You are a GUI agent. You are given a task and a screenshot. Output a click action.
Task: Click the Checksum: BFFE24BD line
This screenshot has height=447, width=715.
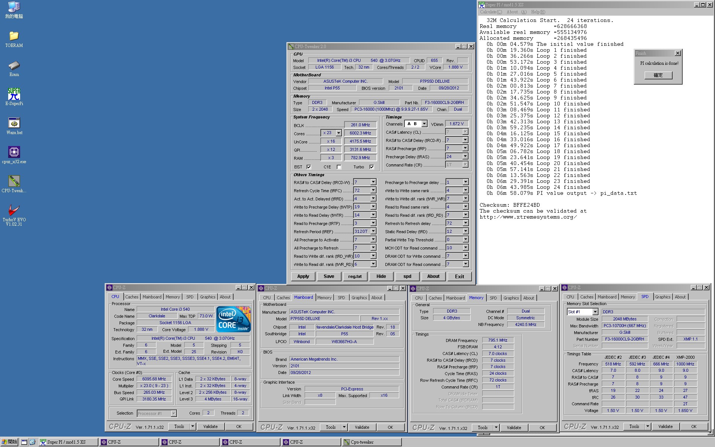(x=509, y=205)
